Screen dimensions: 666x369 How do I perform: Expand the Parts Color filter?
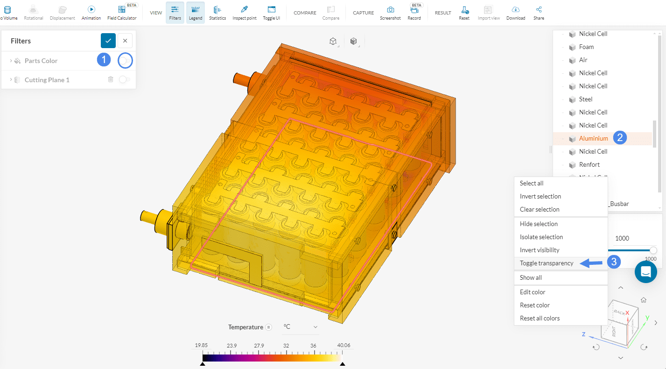click(x=11, y=61)
